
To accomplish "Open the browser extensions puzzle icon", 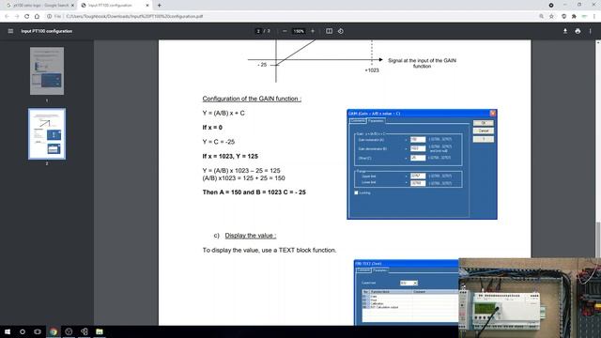I will (x=574, y=16).
